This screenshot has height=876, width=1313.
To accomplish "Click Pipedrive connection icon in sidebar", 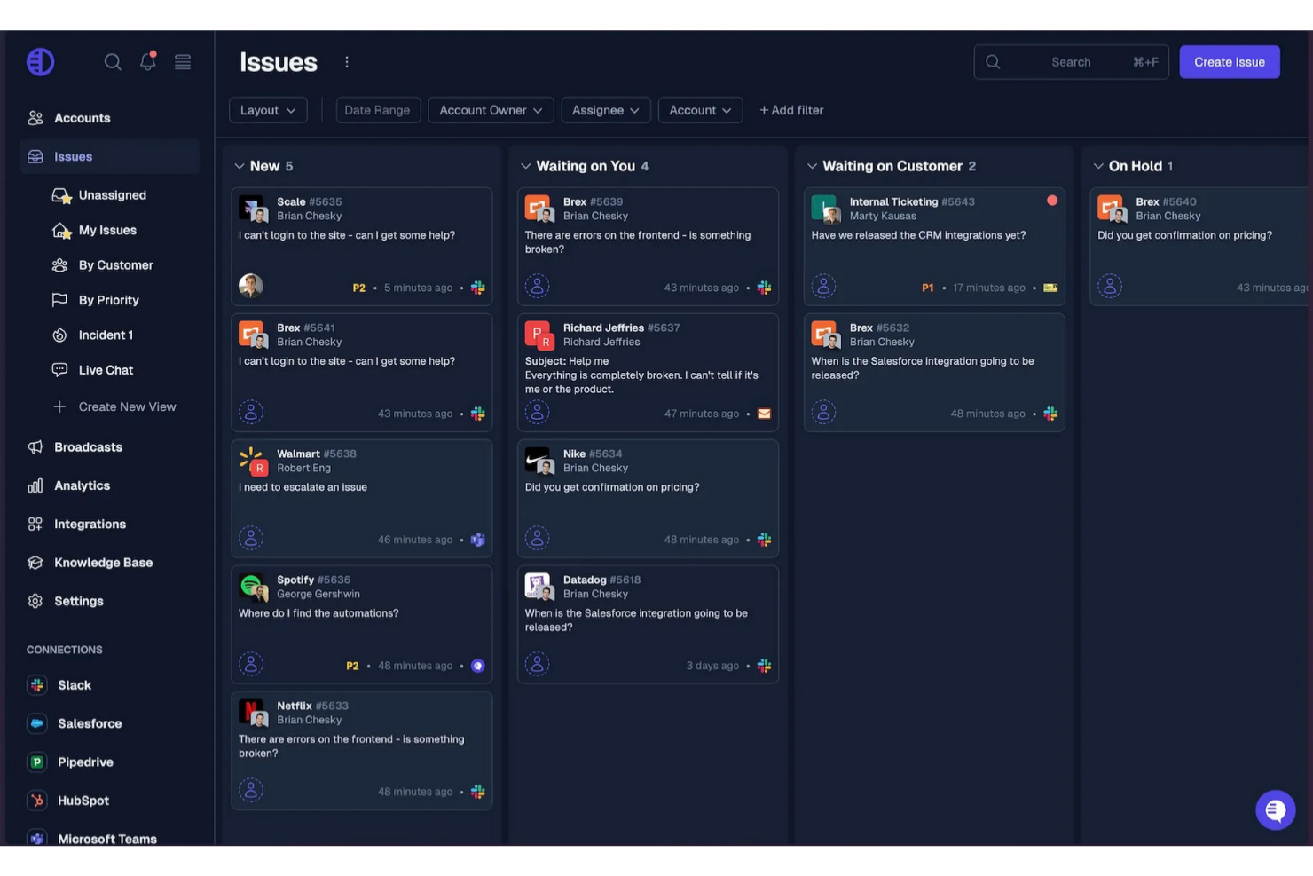I will [37, 762].
